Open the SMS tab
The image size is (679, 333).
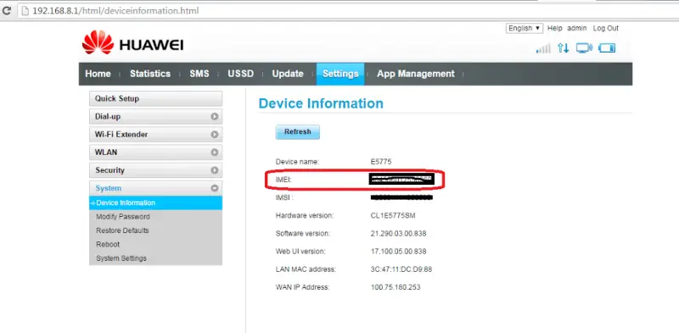pos(199,74)
